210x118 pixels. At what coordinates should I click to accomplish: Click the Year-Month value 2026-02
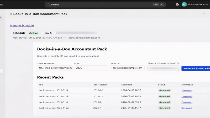[98, 90]
